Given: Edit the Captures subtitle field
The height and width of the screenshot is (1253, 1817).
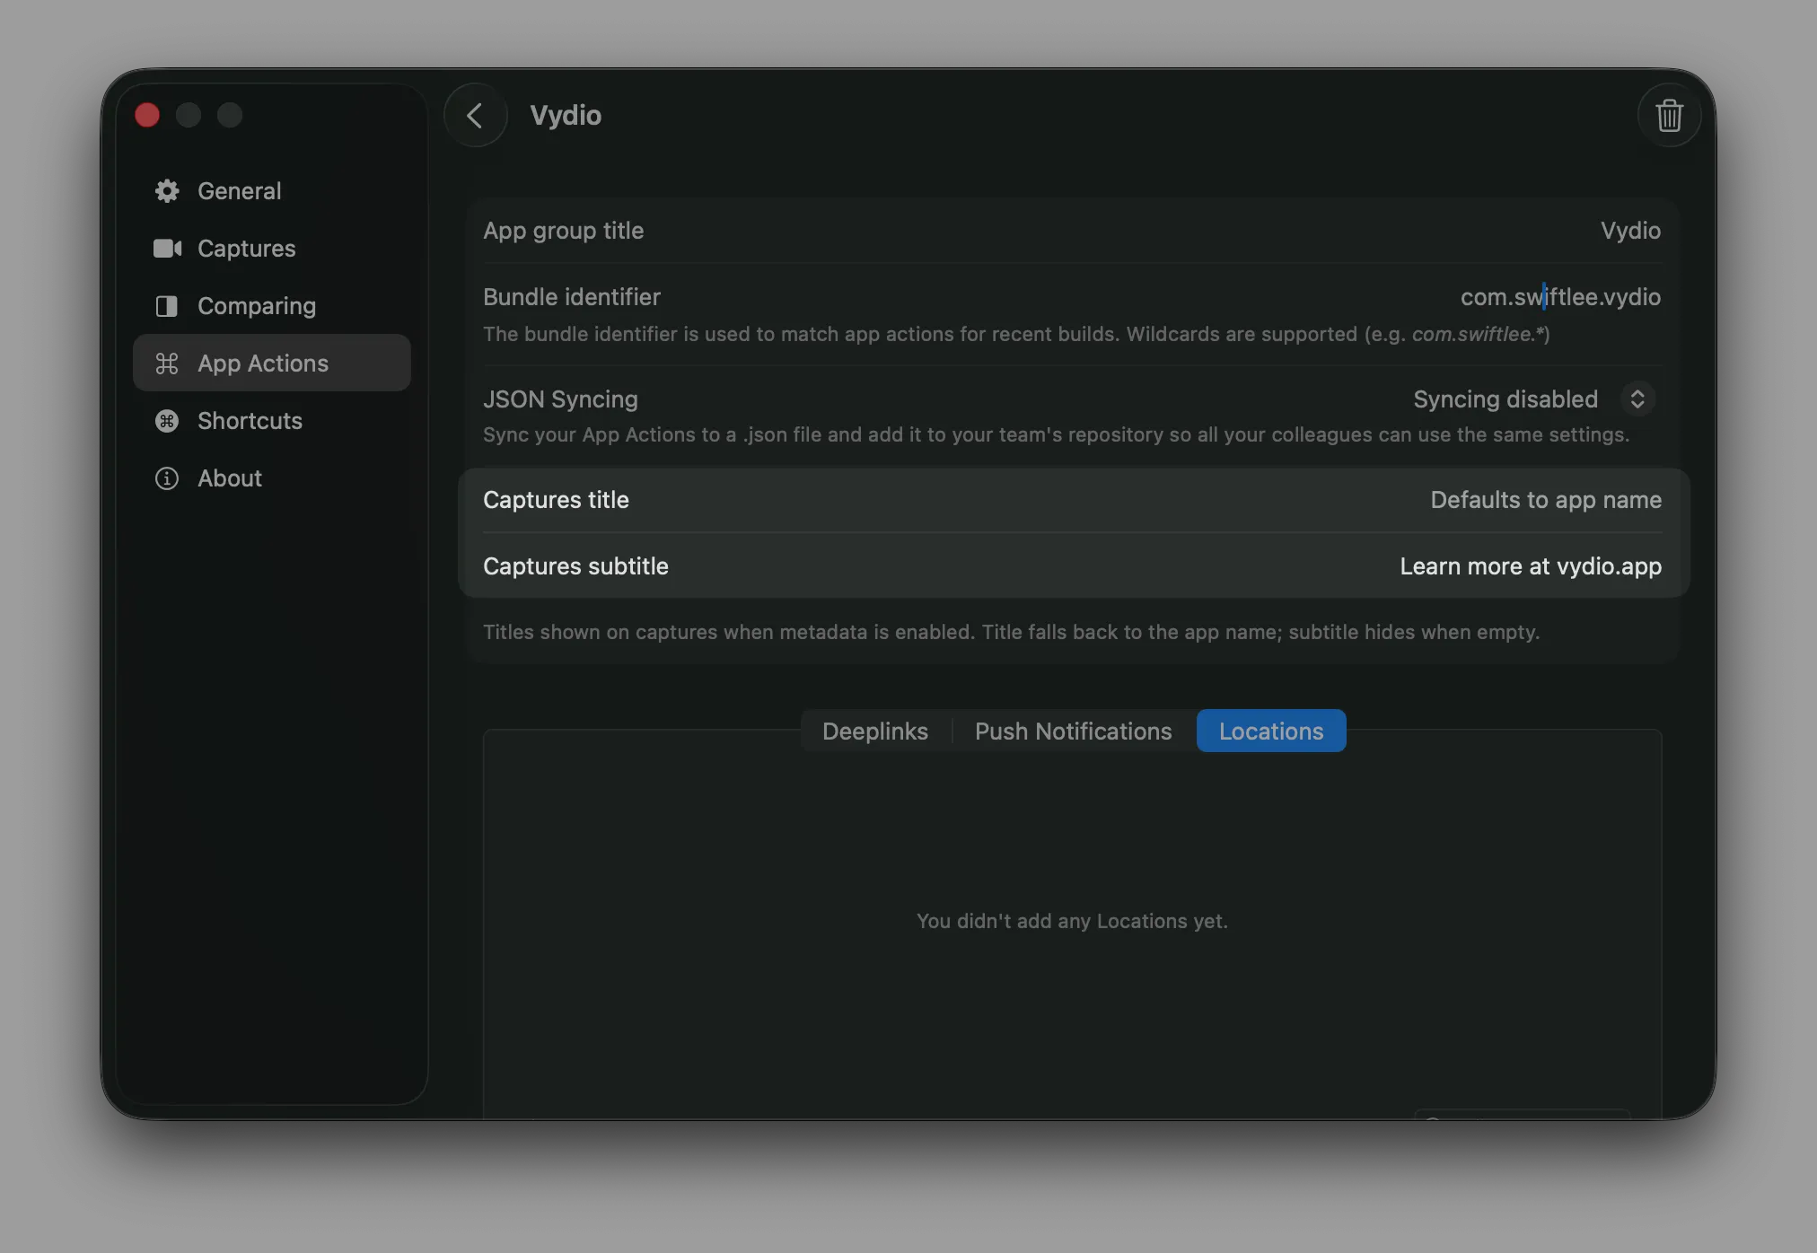Looking at the screenshot, I should click(x=1531, y=566).
